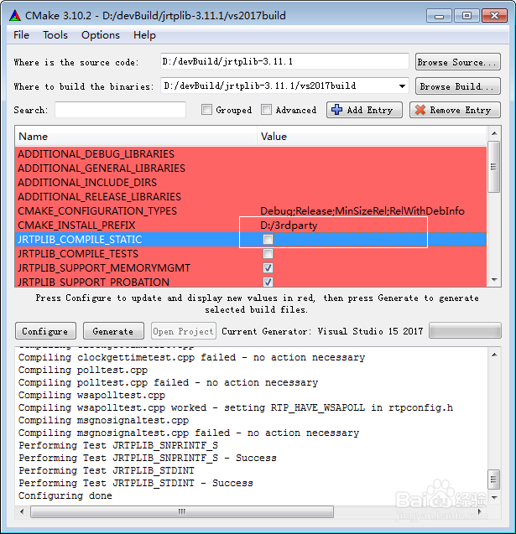Screen dimensions: 516x534
Task: Click the Open Project button
Action: pos(184,331)
